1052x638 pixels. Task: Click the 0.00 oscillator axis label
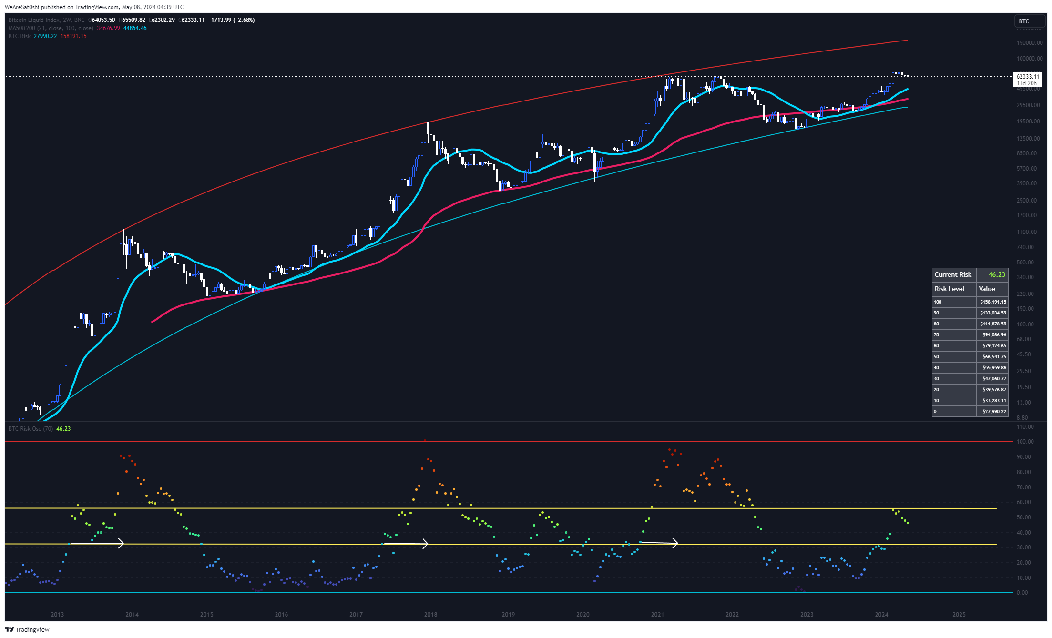point(1022,593)
